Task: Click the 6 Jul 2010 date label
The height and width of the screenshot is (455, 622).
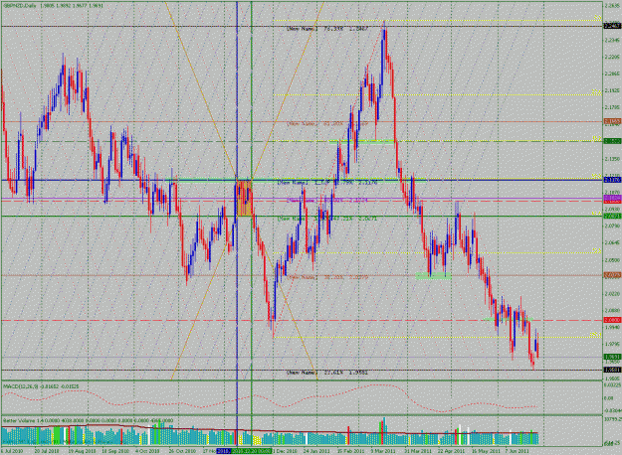Action: pos(10,451)
